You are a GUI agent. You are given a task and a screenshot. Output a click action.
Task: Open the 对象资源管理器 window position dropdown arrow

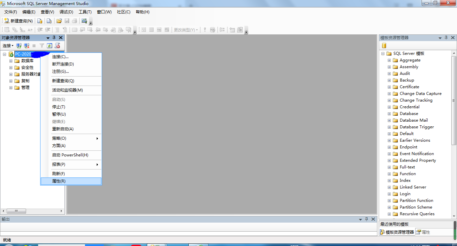pos(48,38)
